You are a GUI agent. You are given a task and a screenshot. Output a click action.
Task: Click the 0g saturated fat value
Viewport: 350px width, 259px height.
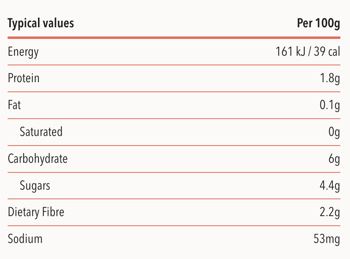click(x=334, y=132)
